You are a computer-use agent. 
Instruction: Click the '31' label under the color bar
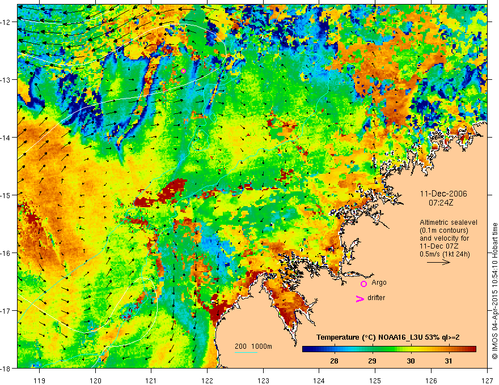tap(449, 361)
